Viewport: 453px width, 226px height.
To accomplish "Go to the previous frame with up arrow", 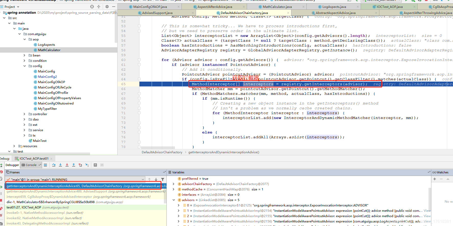I will 149,179.
